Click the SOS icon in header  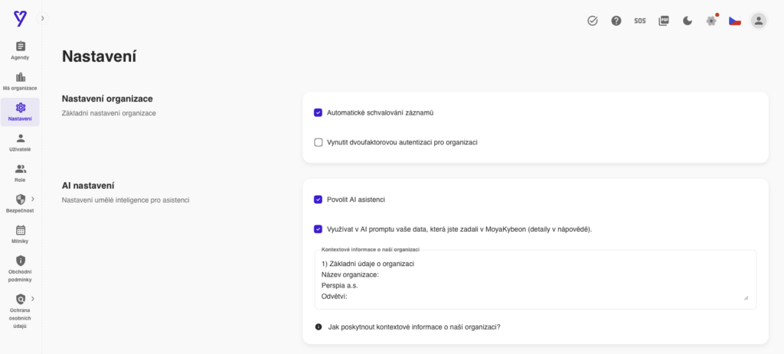[x=640, y=21]
